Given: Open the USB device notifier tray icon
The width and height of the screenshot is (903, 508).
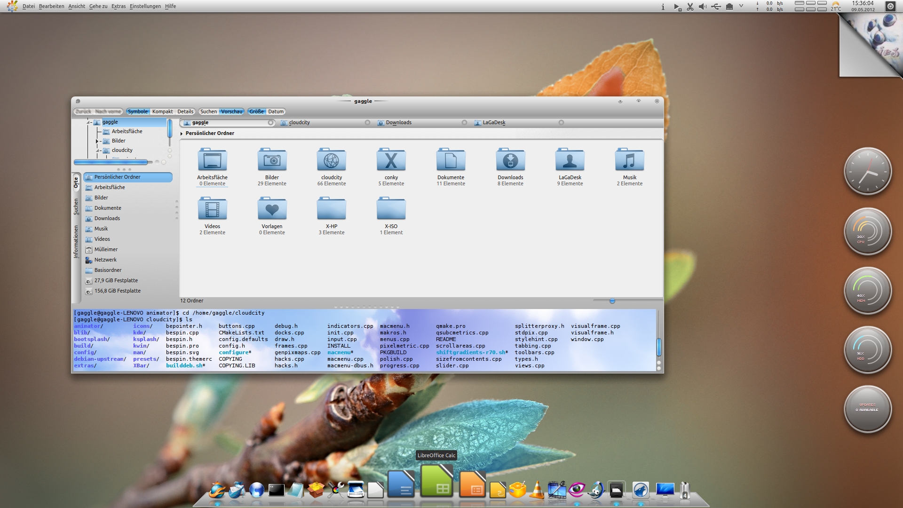Looking at the screenshot, I should click(716, 7).
